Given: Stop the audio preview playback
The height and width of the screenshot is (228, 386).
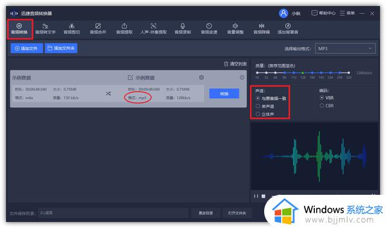Looking at the screenshot, I should click(x=264, y=196).
